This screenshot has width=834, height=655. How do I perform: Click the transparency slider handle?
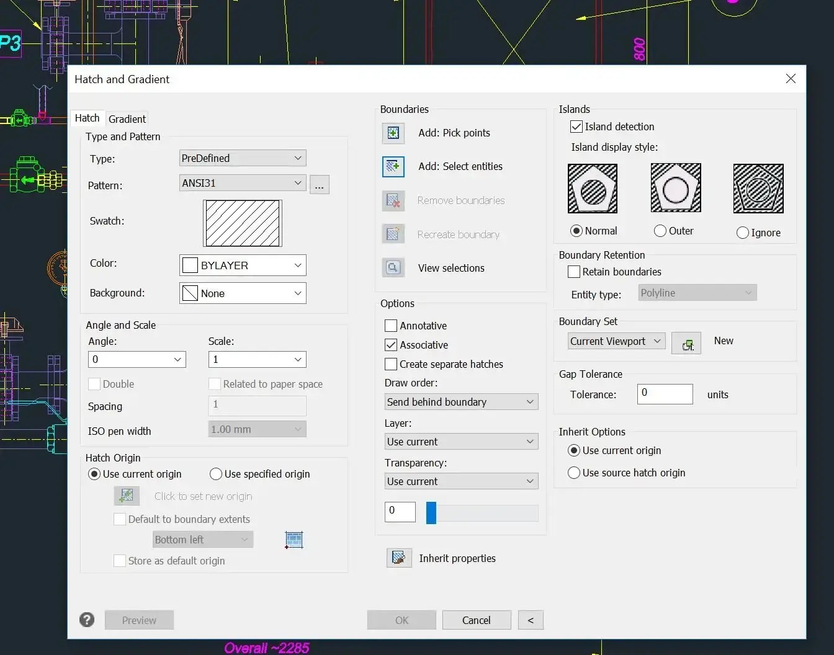(x=431, y=513)
